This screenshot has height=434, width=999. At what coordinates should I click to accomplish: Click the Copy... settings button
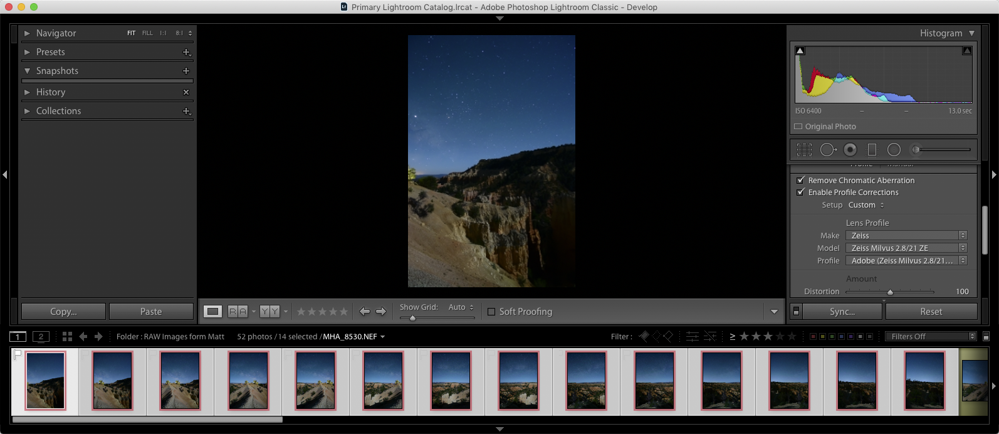pyautogui.click(x=63, y=311)
